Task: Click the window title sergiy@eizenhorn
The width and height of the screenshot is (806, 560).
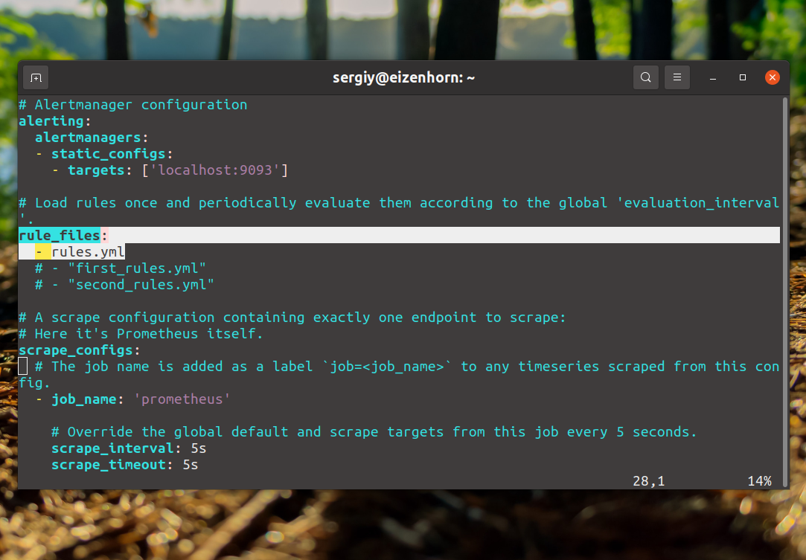Action: coord(403,77)
